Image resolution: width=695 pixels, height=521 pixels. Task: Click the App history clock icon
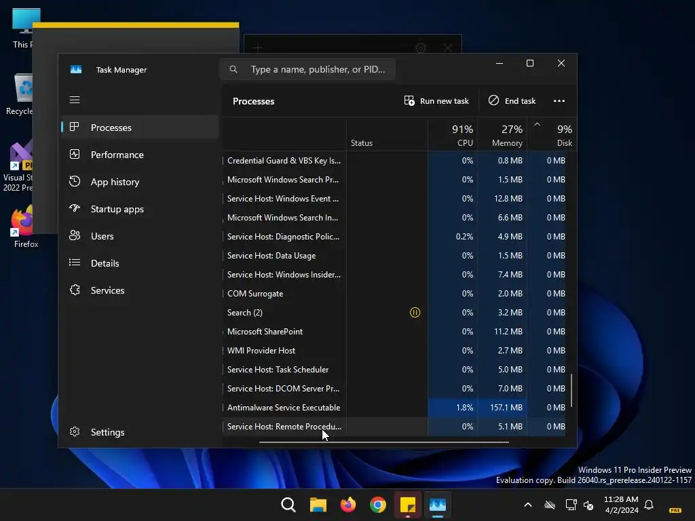click(x=75, y=181)
